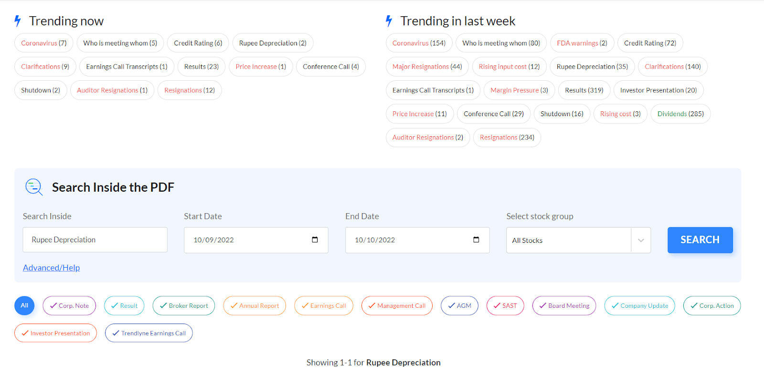The image size is (764, 379).
Task: Open the Start Date calendar picker icon
Action: pos(315,240)
